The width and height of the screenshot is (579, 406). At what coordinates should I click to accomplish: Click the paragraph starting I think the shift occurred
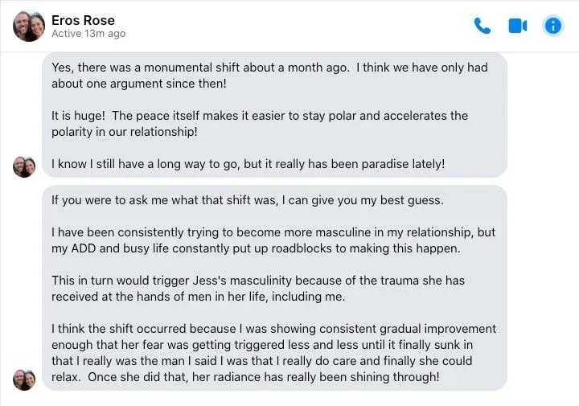pos(273,353)
